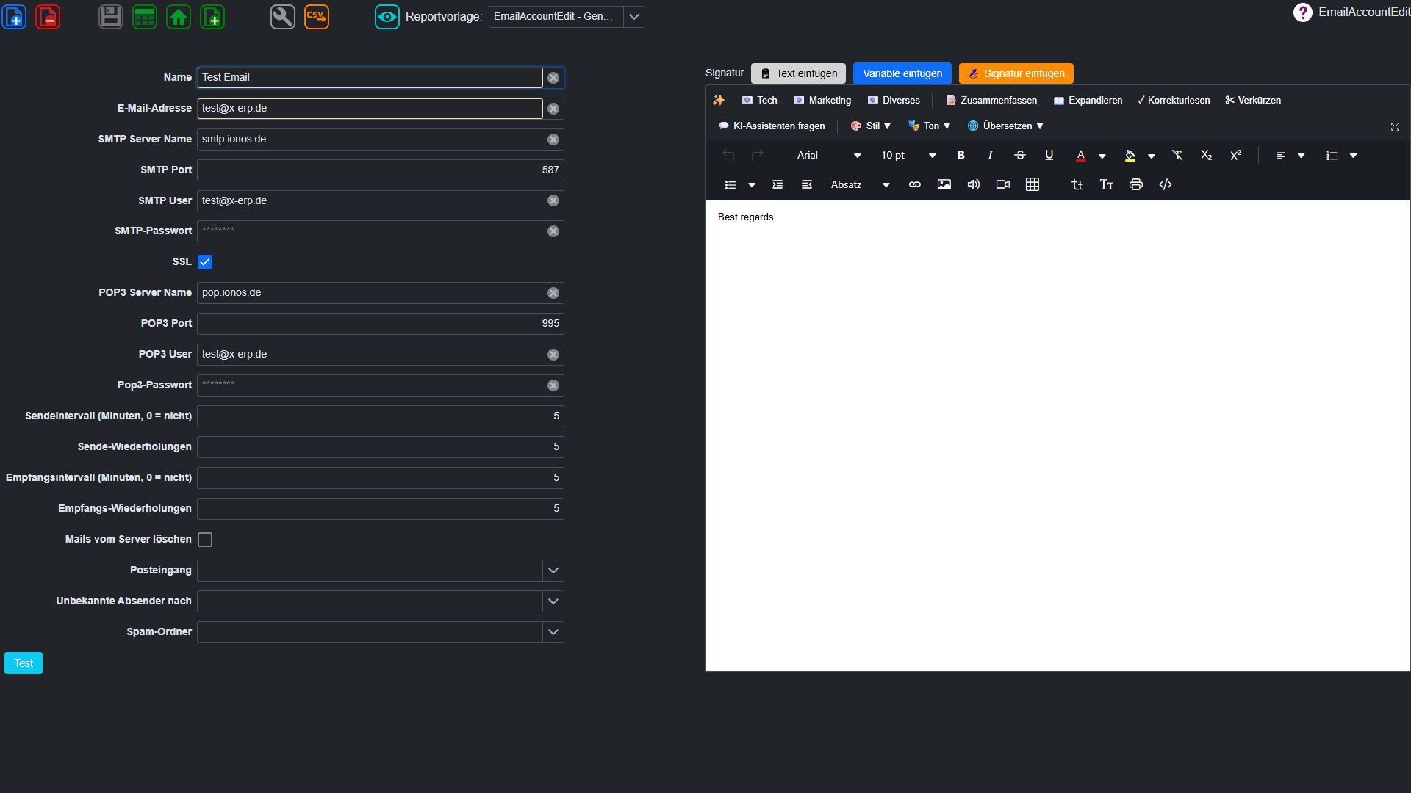This screenshot has height=793, width=1411.
Task: Enable the Mails vom Server löschen checkbox
Action: 205,540
